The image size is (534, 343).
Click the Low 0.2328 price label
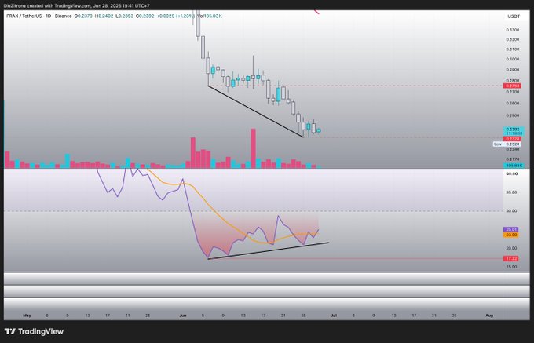tap(506, 144)
